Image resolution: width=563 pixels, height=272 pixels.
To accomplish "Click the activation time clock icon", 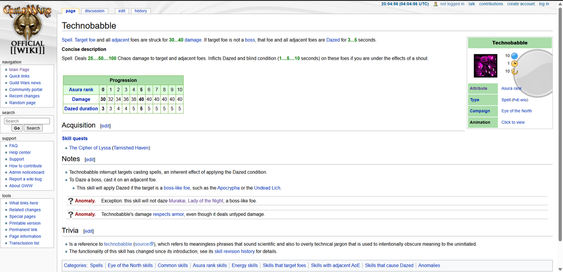I will [x=514, y=64].
